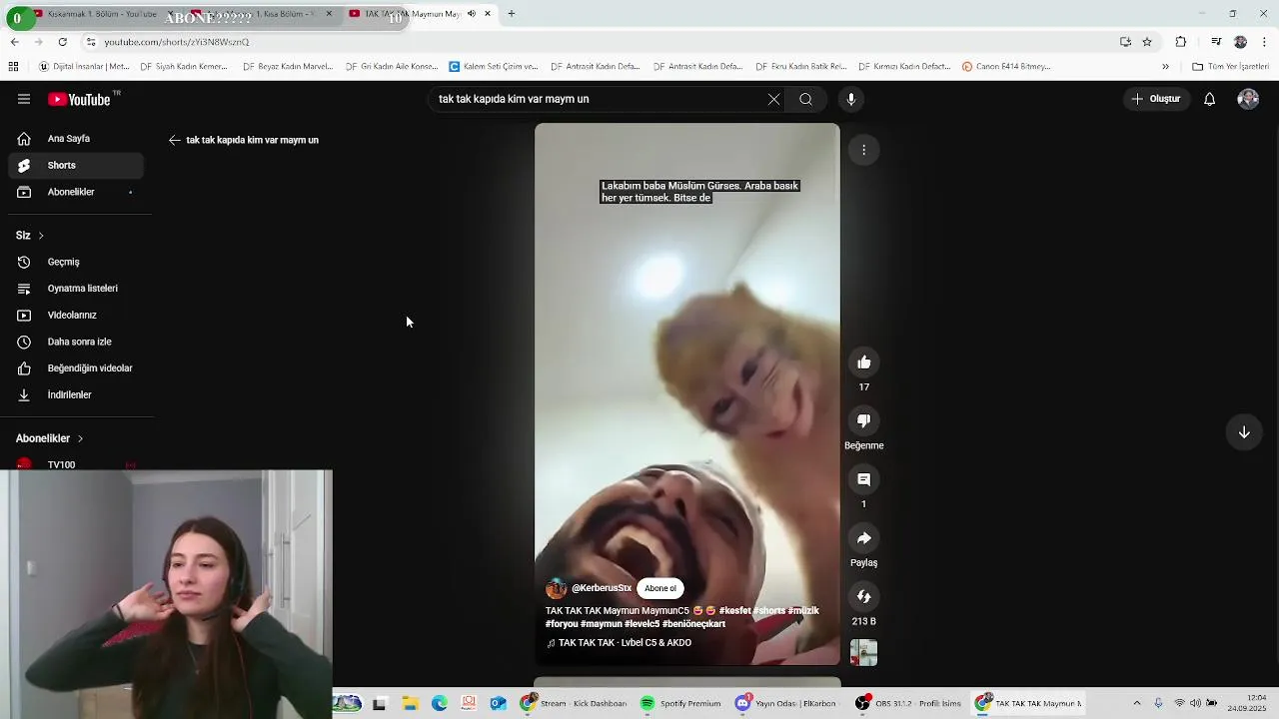This screenshot has width=1279, height=719.
Task: Mute tab audio via speaker icon
Action: [472, 14]
